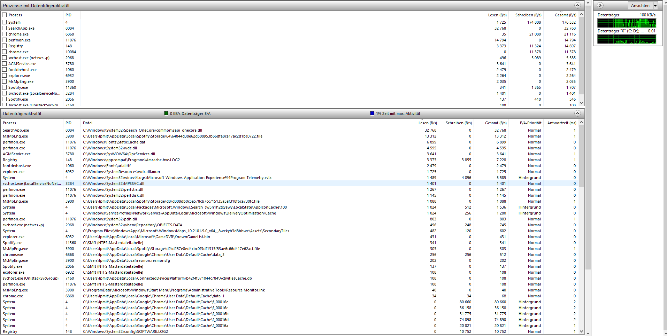Select the wdc.dll.mun file row
The height and width of the screenshot is (336, 667).
(289, 172)
